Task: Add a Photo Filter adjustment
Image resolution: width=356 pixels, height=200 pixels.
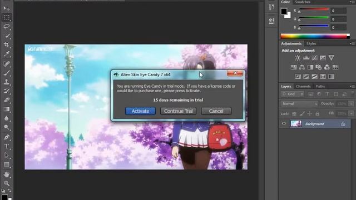Action: click(x=319, y=67)
